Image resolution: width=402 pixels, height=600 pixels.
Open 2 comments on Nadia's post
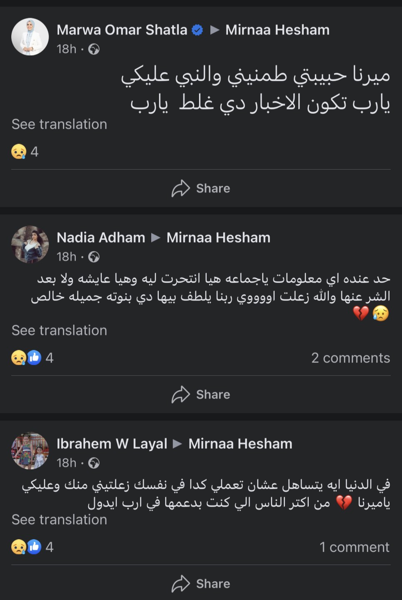point(350,358)
